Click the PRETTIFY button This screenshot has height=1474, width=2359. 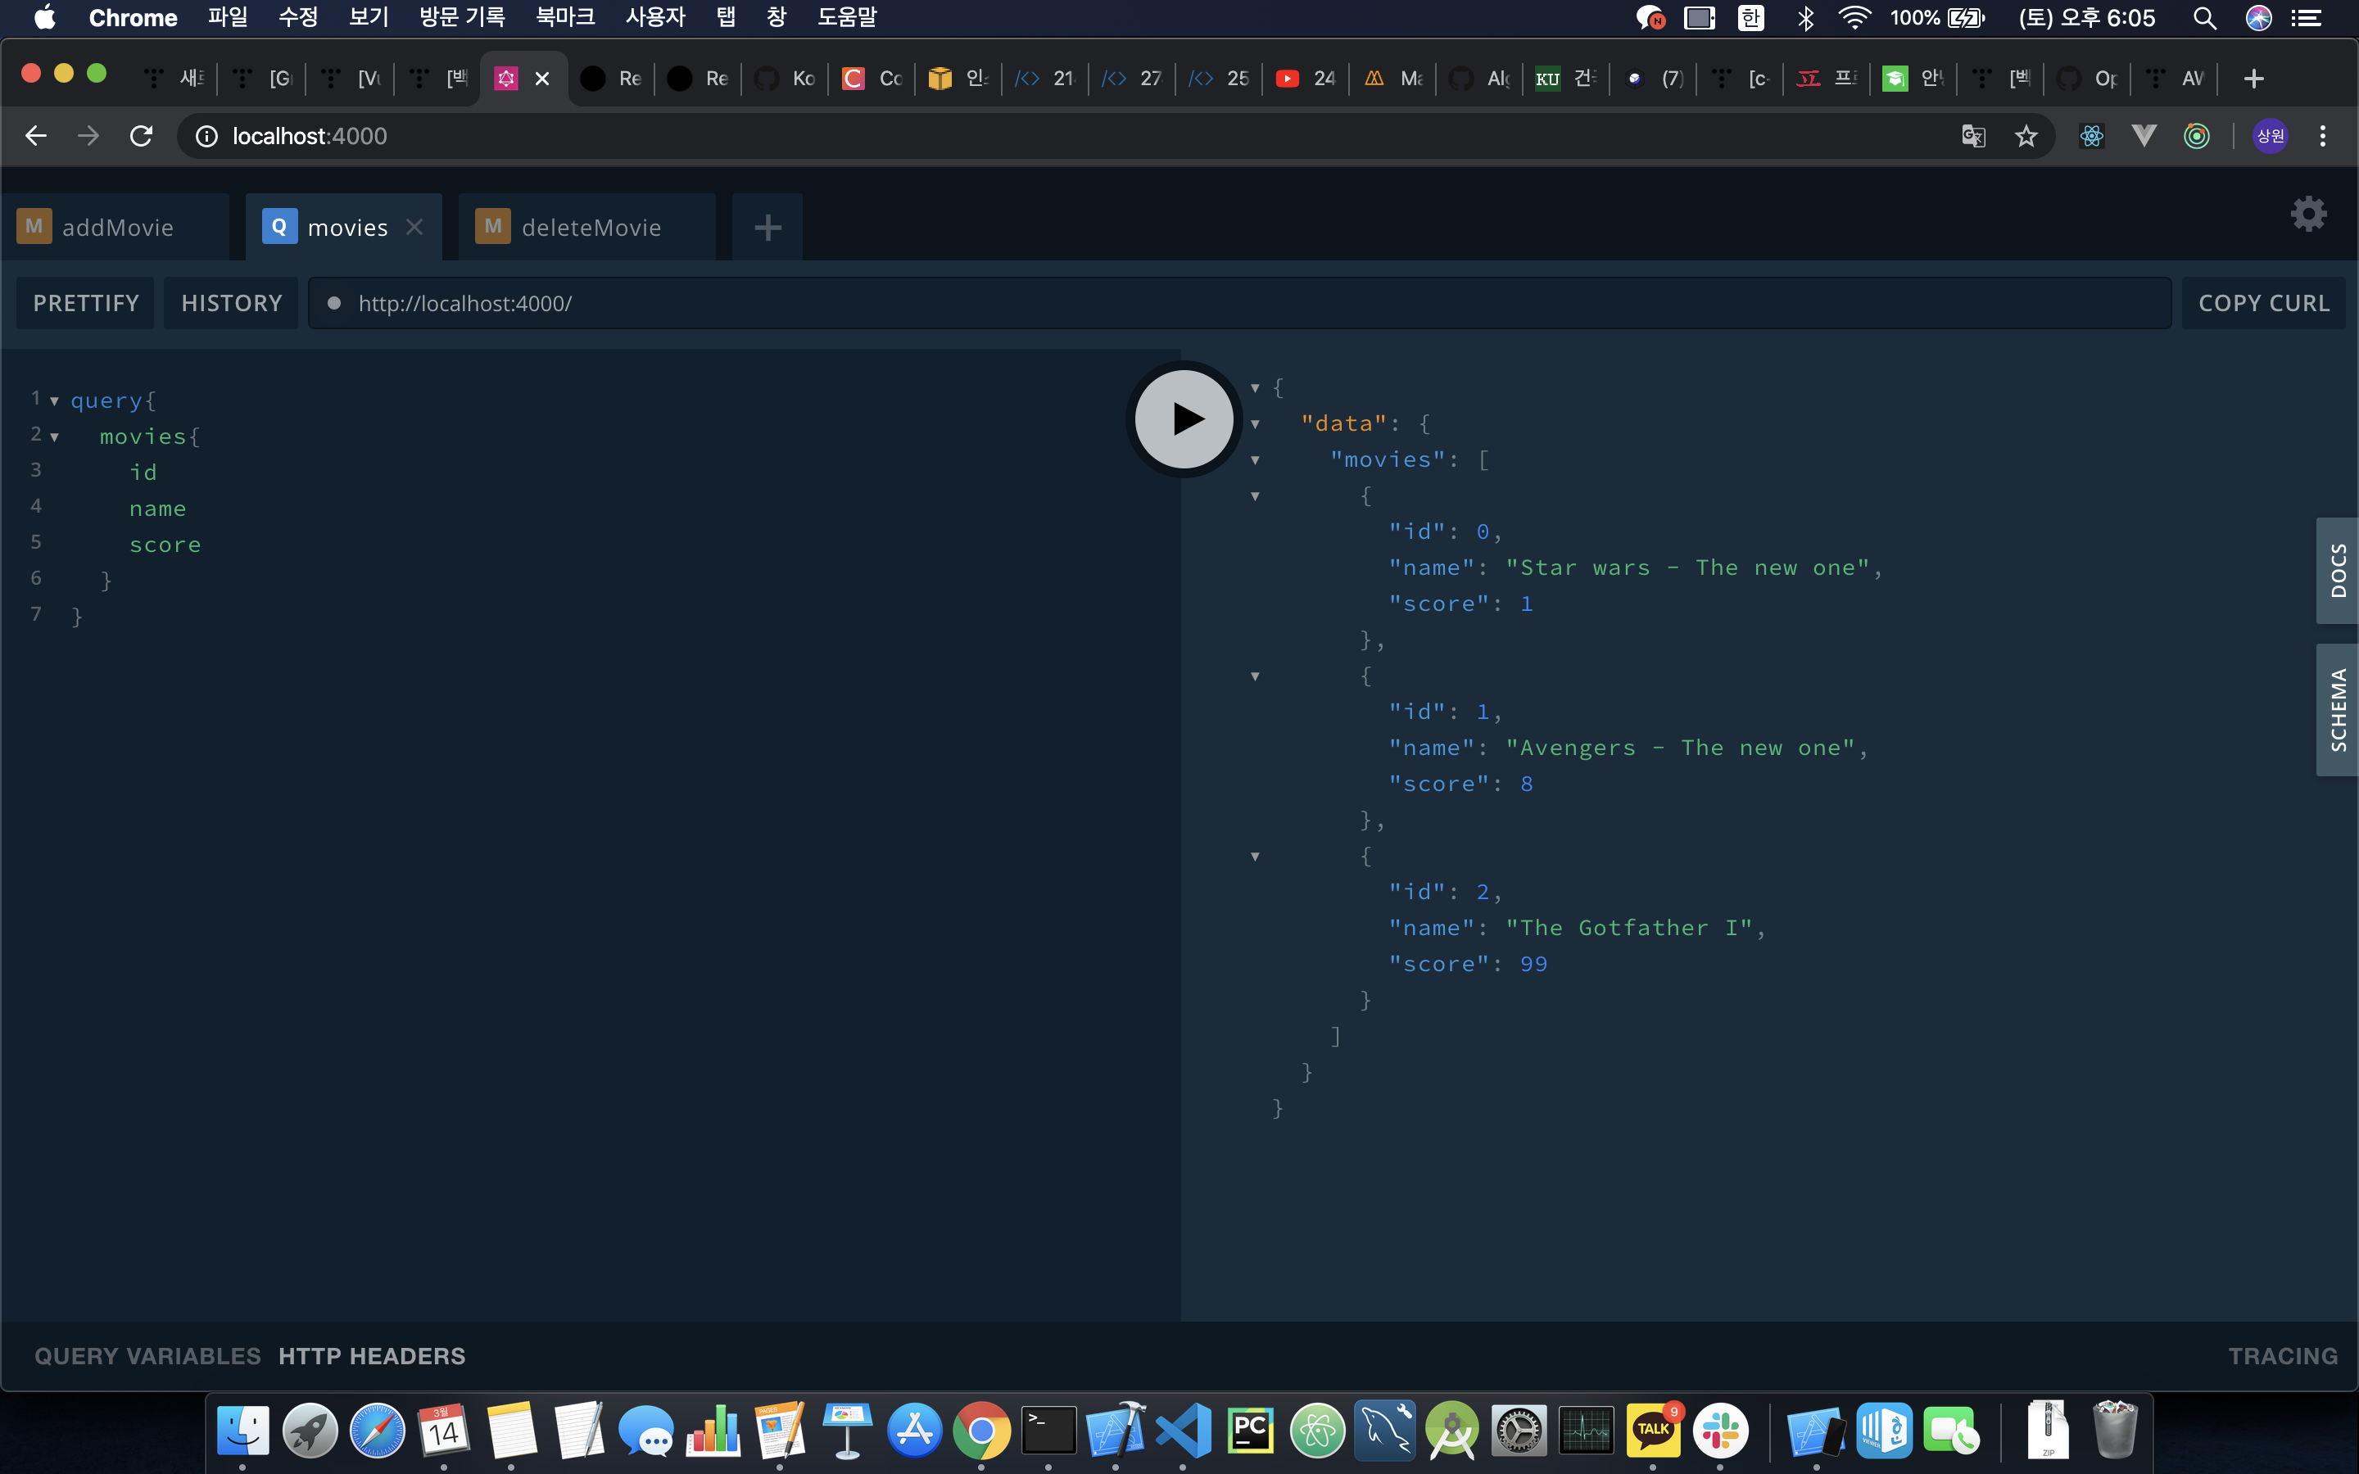point(86,303)
